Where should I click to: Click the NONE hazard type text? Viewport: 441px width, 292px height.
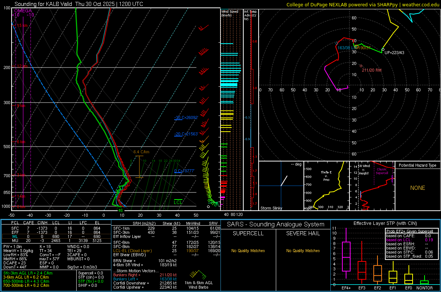[417, 188]
